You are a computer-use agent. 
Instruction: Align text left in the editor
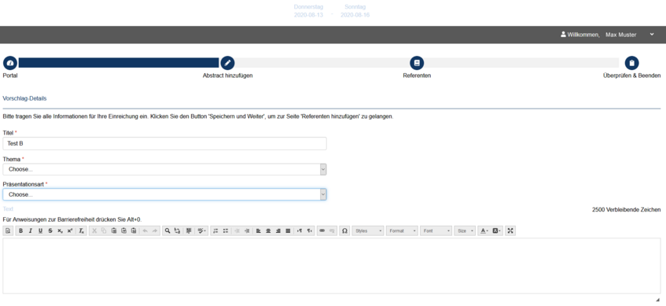258,230
